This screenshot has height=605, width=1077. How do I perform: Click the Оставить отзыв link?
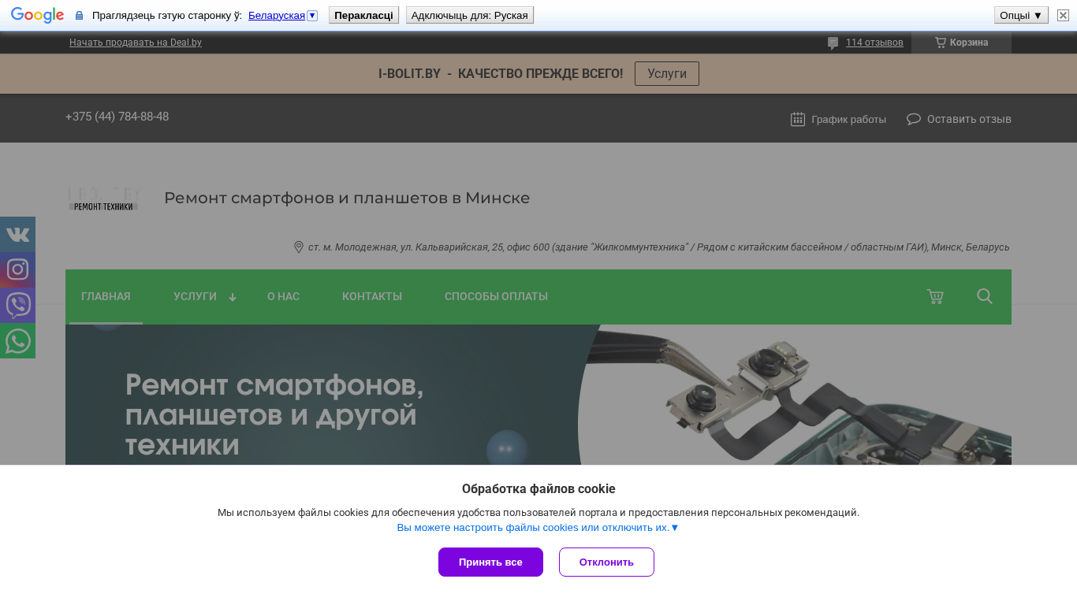click(969, 119)
